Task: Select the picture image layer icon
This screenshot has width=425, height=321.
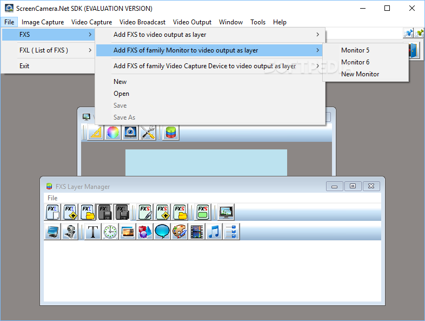Action: point(128,232)
